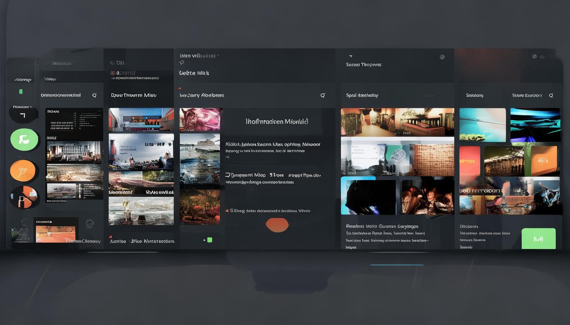The image size is (570, 325).
Task: Click search icon beside Stare Gurcory
Action: tap(551, 96)
